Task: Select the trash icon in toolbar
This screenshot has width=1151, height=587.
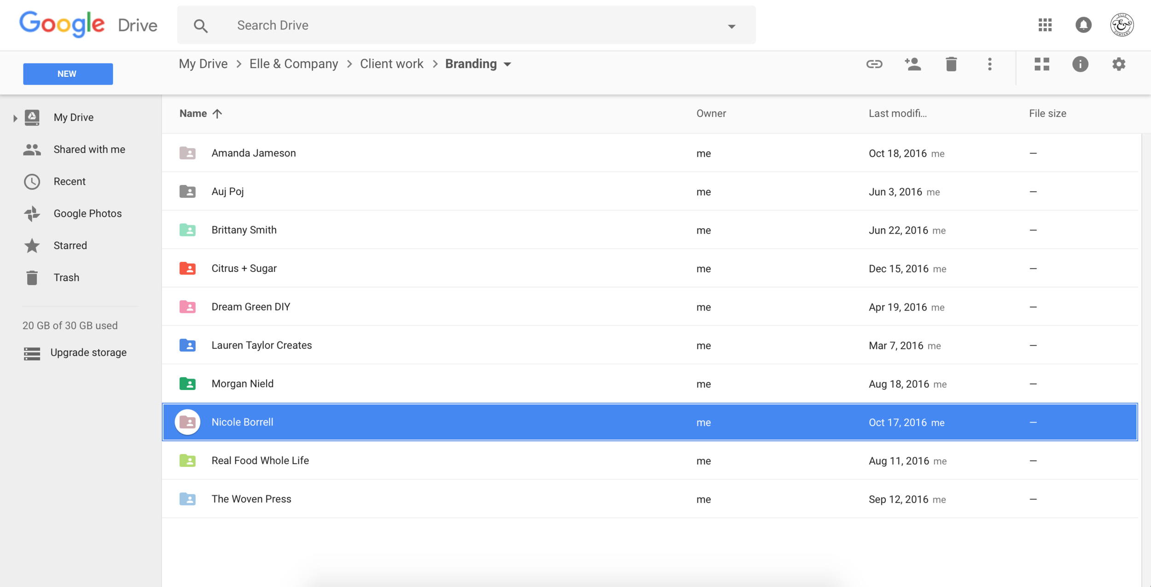Action: [x=951, y=64]
